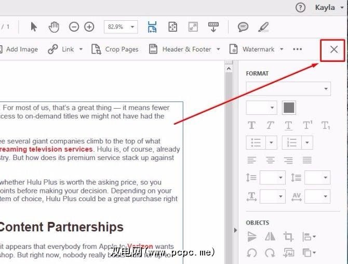
Task: Close the Edit PDF toolbar
Action: (334, 49)
